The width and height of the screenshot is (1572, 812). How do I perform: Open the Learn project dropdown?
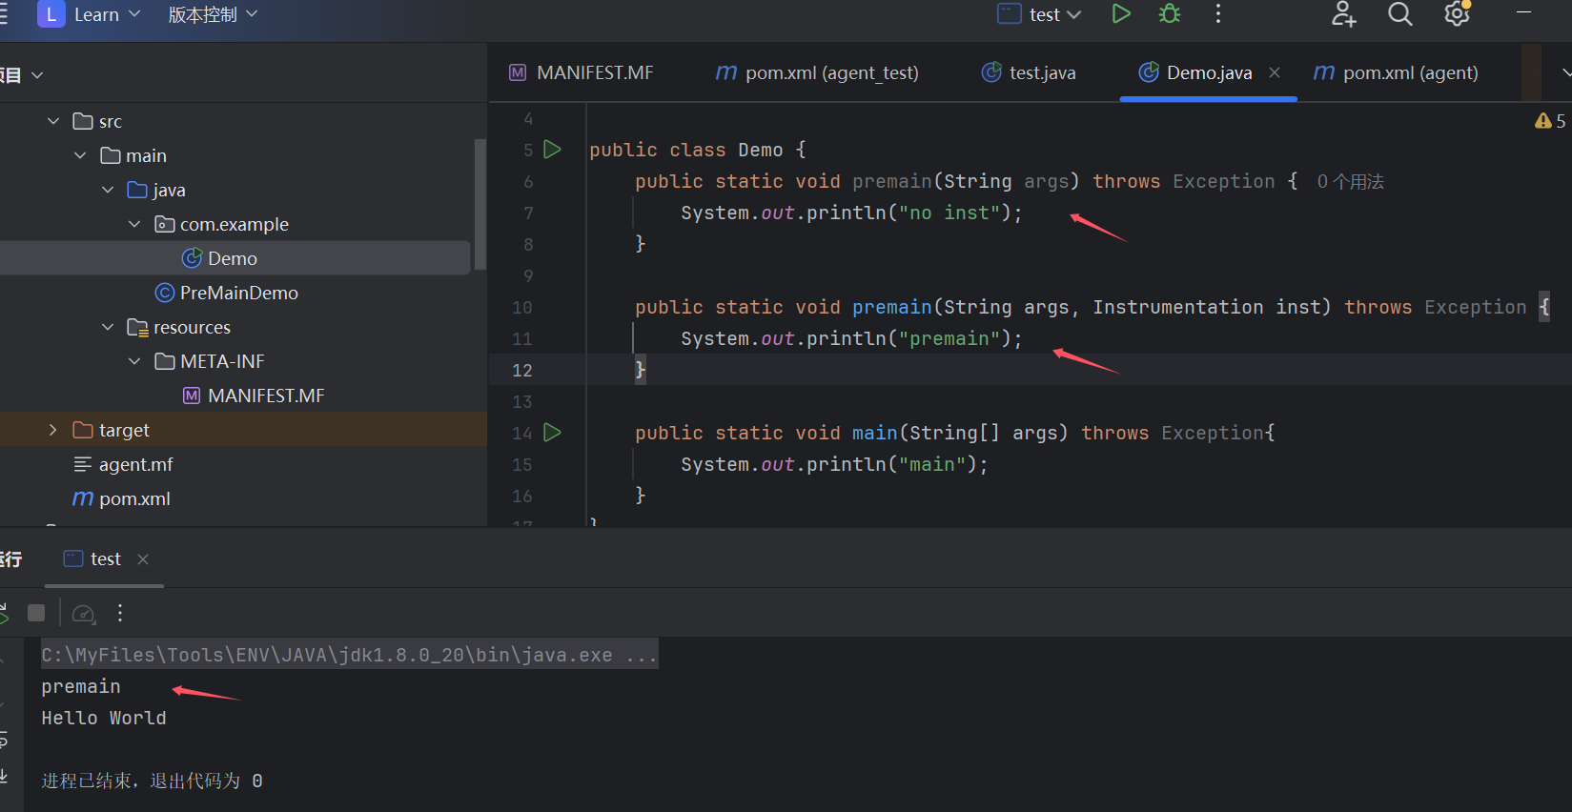[x=89, y=14]
